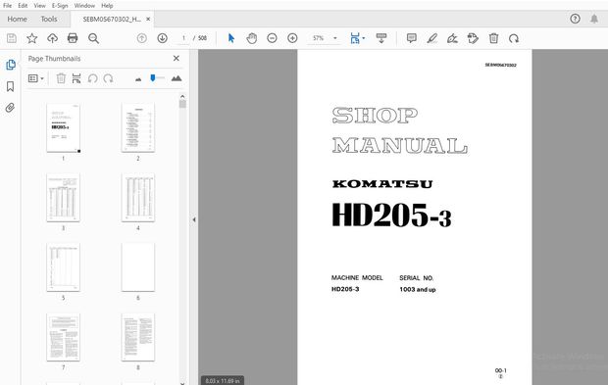
Task: Go to next page arrow
Action: tap(162, 38)
